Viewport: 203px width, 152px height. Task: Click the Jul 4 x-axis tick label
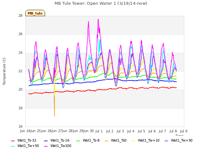[131, 131]
